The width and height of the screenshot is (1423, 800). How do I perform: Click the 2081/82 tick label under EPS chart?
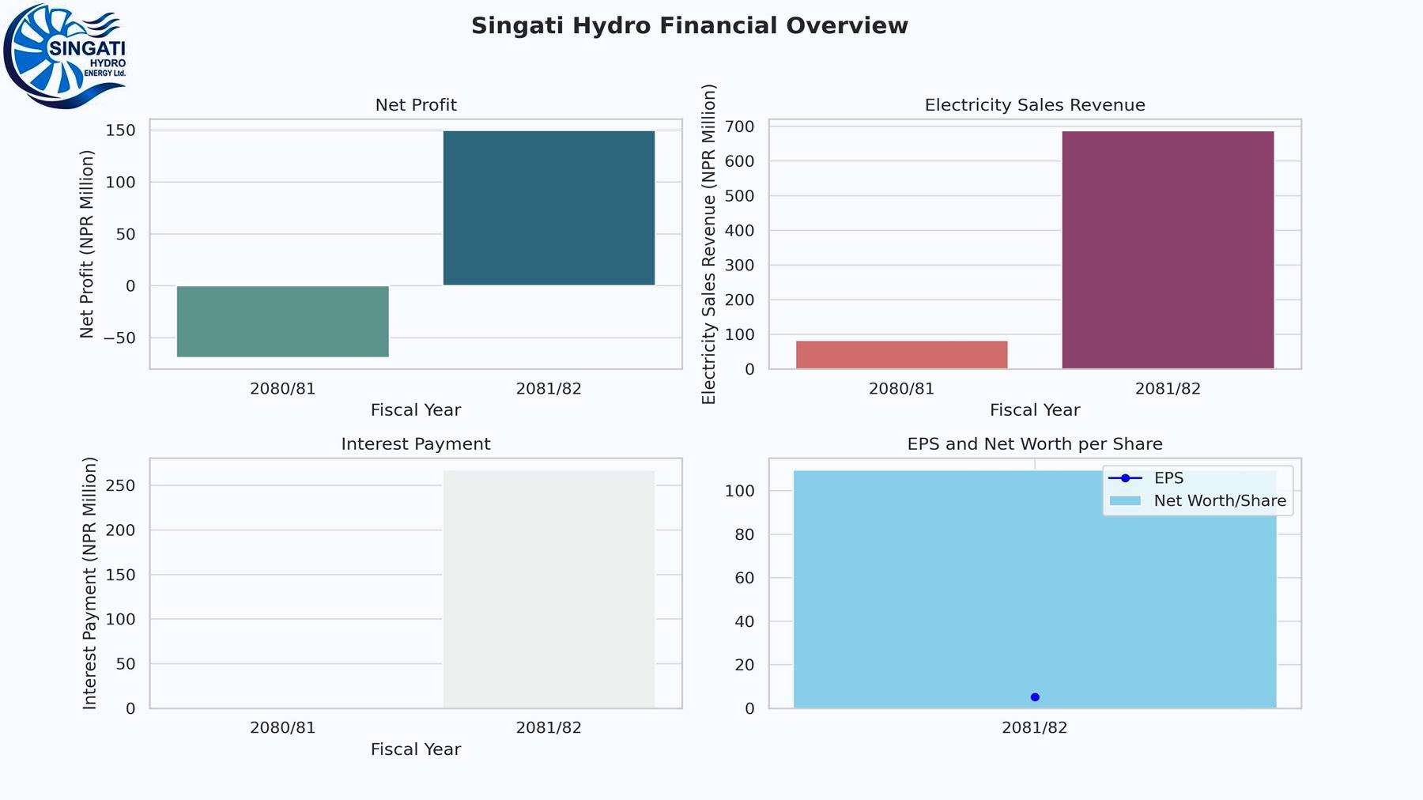[1034, 728]
